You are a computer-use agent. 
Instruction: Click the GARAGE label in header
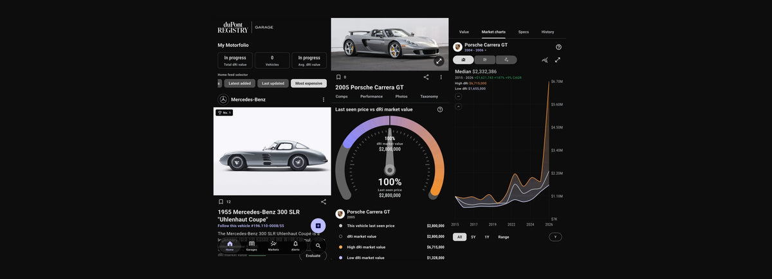coord(264,28)
